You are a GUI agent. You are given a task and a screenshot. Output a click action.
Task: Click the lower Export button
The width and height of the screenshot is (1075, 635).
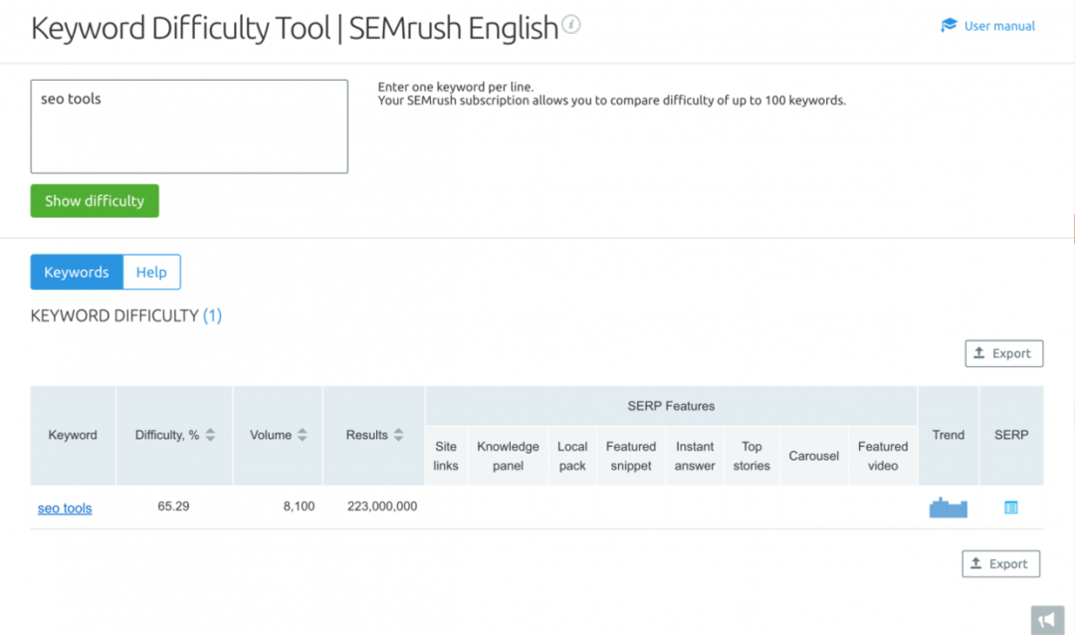click(1000, 563)
